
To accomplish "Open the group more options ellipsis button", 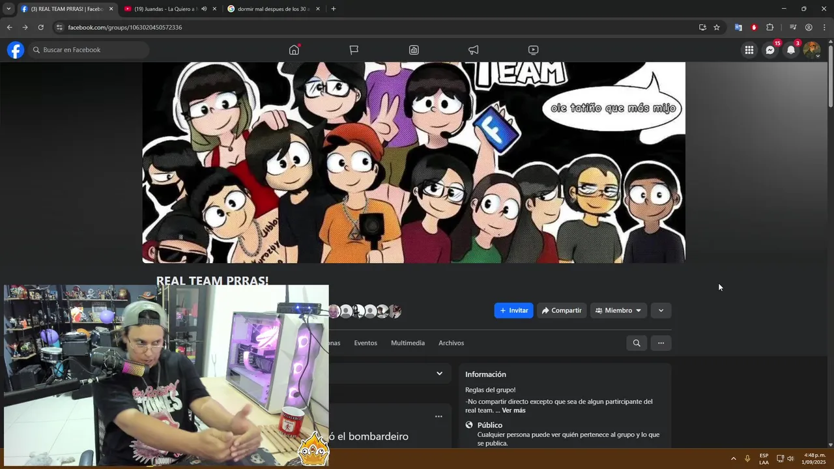I will (x=661, y=343).
